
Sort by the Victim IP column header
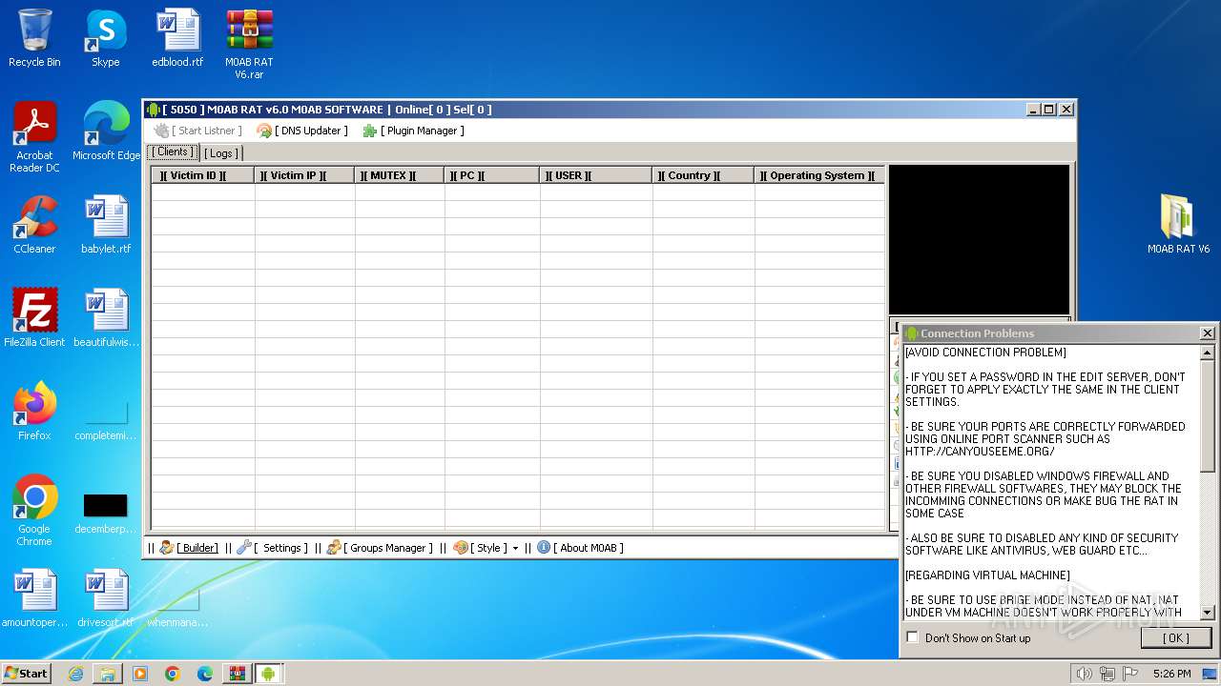(304, 175)
